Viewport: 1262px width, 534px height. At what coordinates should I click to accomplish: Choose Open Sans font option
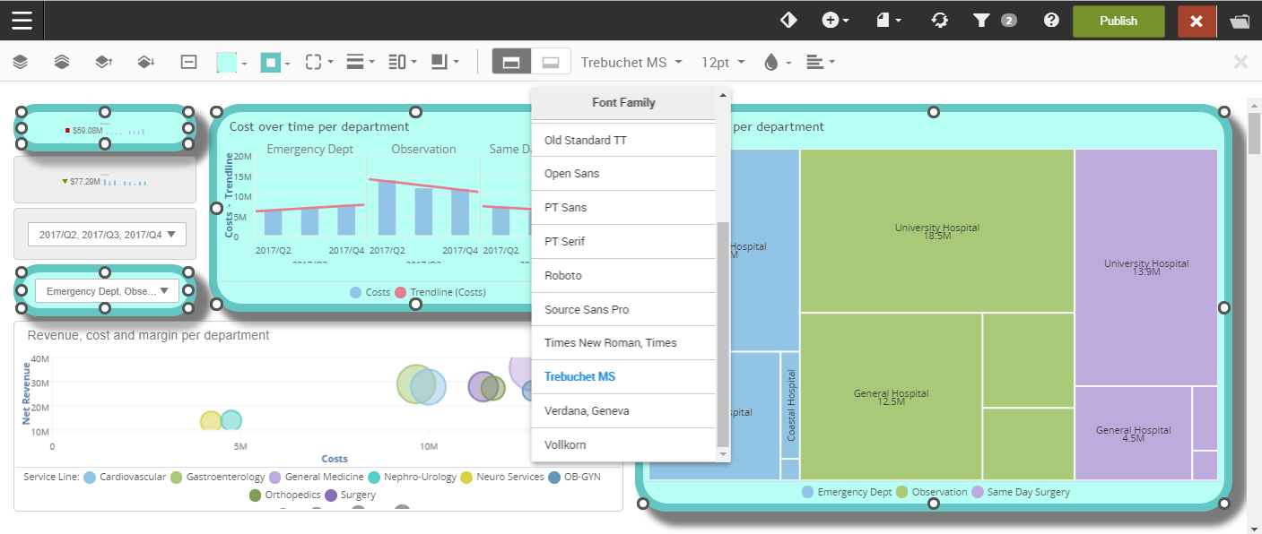571,174
